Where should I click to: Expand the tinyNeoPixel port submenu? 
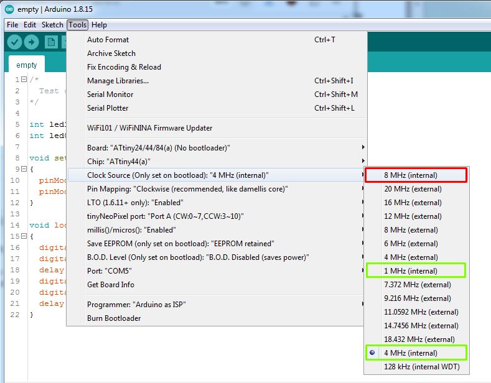tap(217, 216)
